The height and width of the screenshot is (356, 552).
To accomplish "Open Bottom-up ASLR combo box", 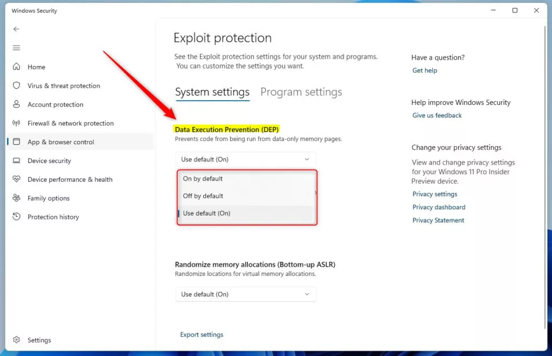I will coord(246,294).
